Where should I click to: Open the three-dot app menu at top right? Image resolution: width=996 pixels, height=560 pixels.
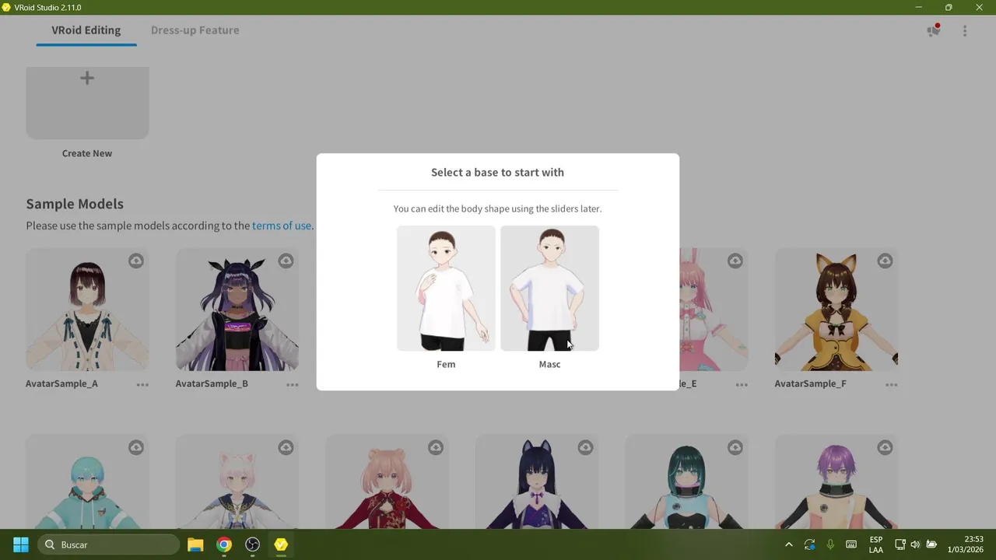coord(965,30)
